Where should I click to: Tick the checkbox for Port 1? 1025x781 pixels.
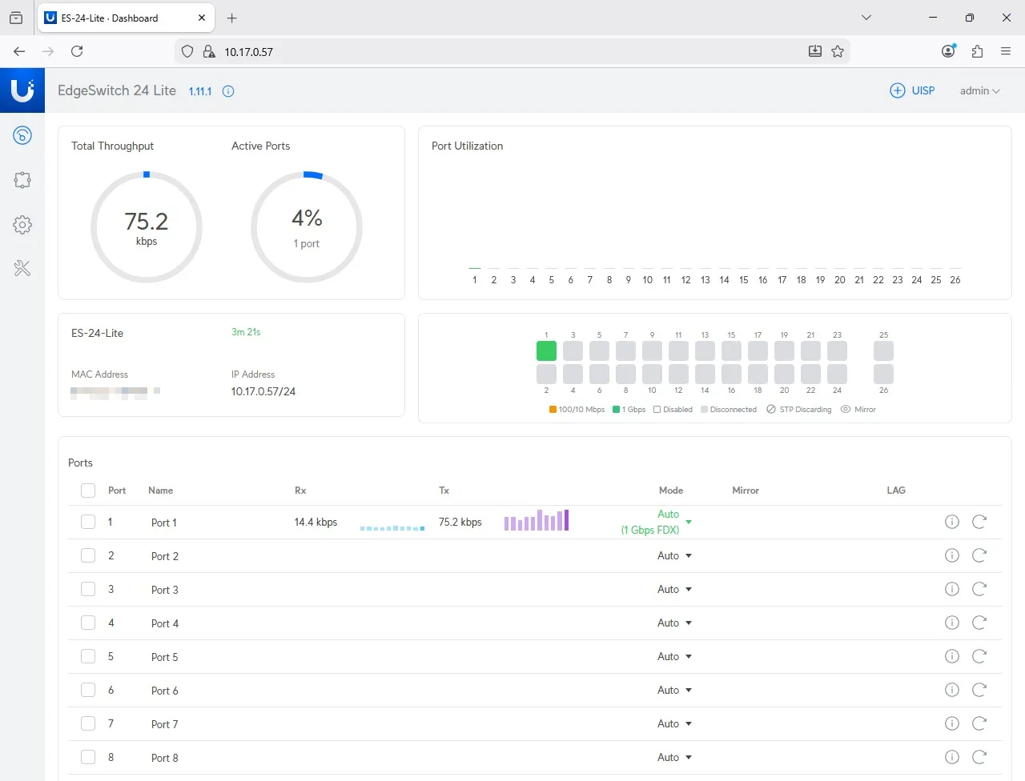coord(88,522)
